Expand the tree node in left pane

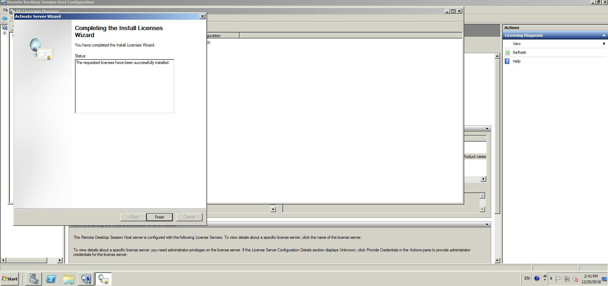click(5, 33)
